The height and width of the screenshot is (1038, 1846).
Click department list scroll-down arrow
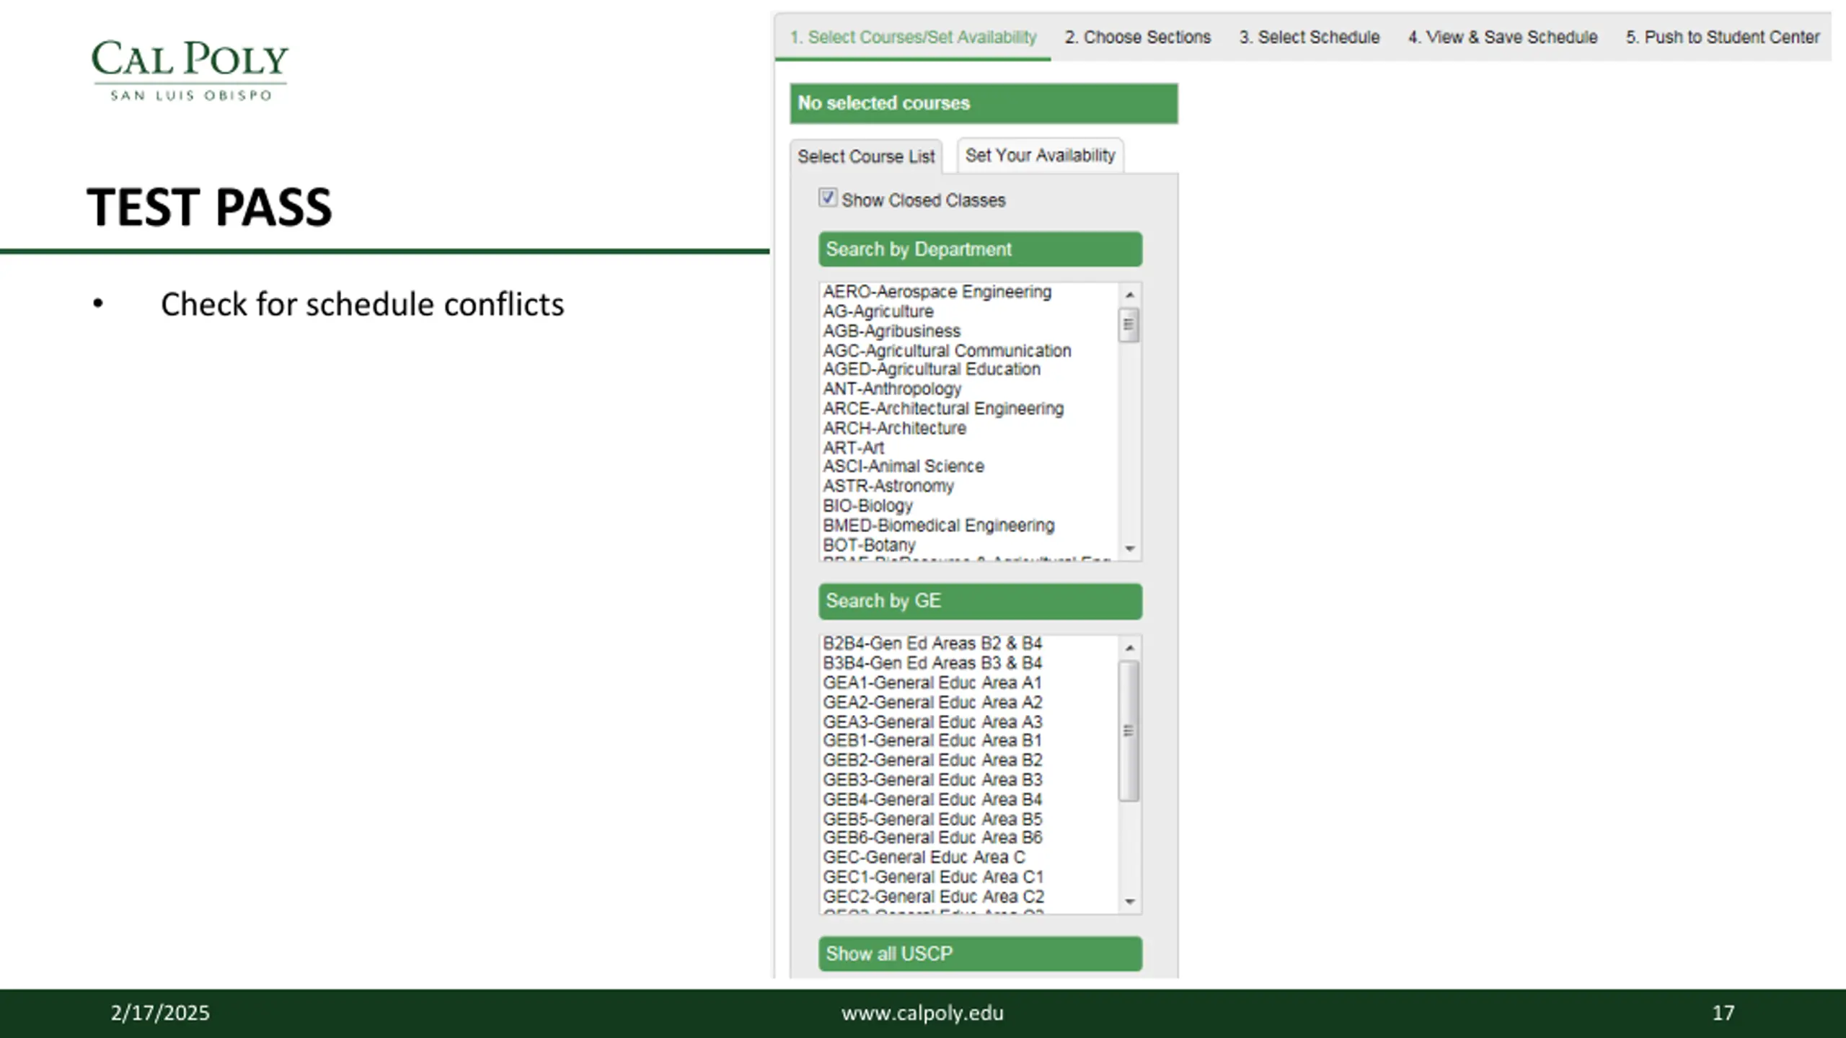pos(1129,549)
